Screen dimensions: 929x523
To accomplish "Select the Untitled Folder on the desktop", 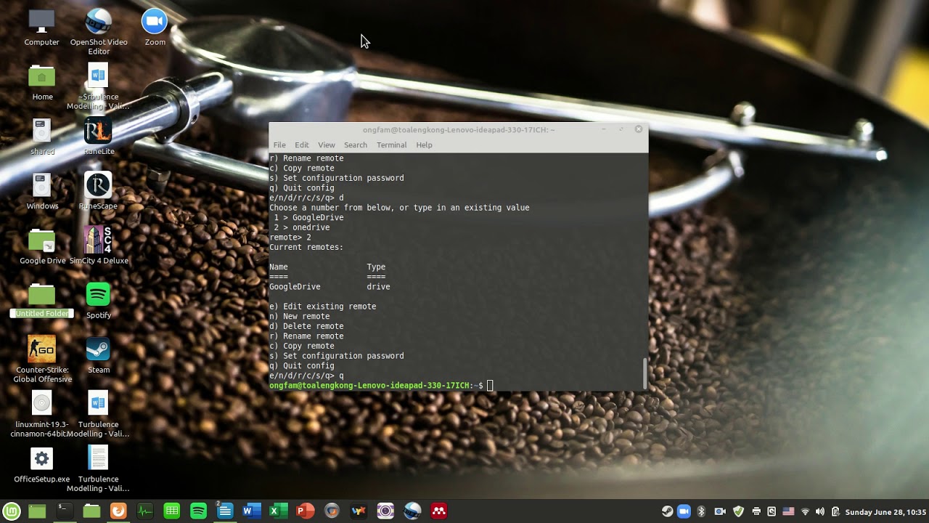I will [41, 300].
